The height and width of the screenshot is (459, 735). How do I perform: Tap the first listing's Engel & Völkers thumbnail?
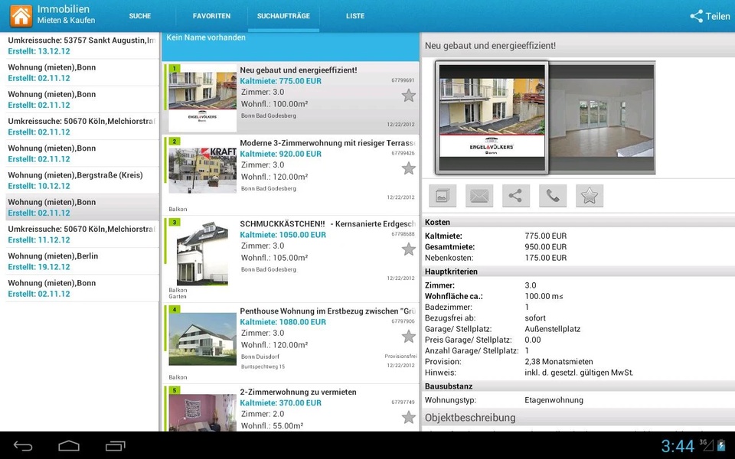click(202, 97)
